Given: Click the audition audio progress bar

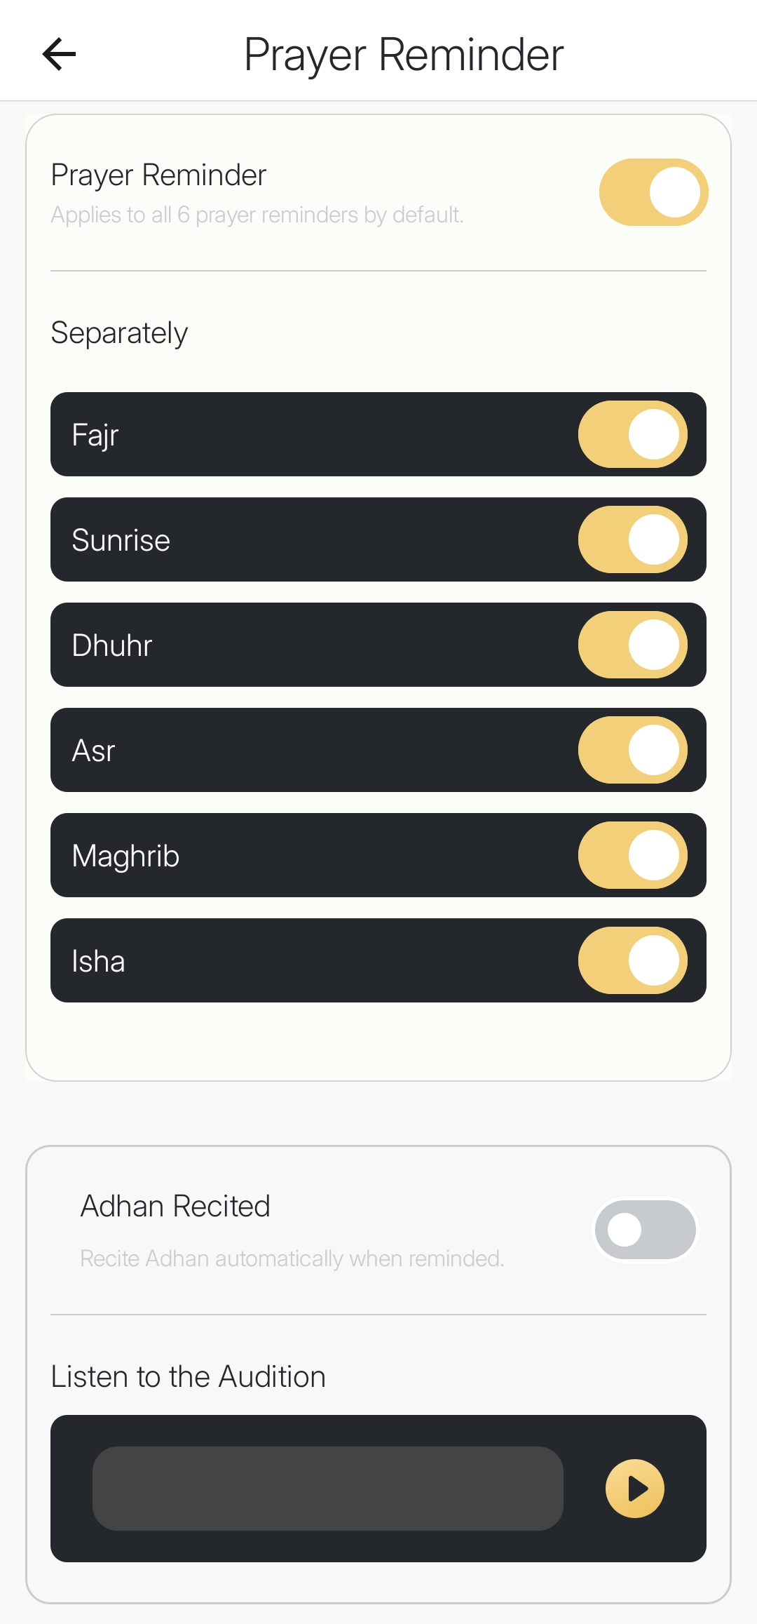Looking at the screenshot, I should tap(328, 1488).
